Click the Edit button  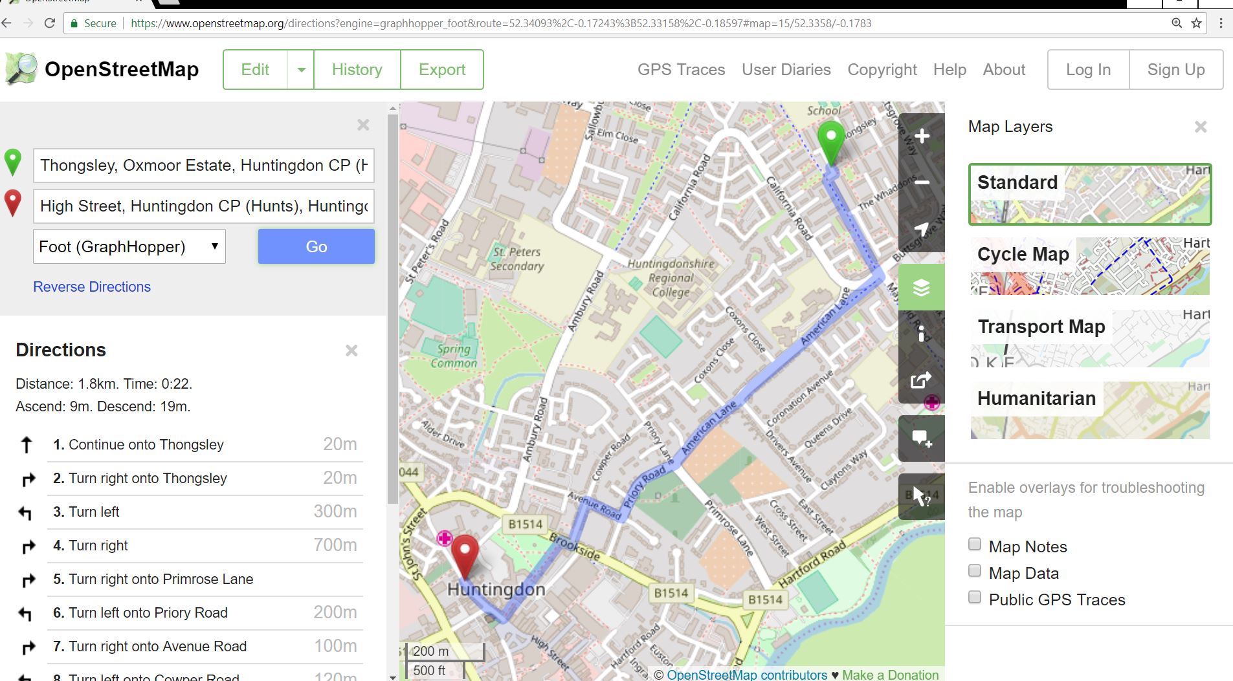tap(255, 70)
